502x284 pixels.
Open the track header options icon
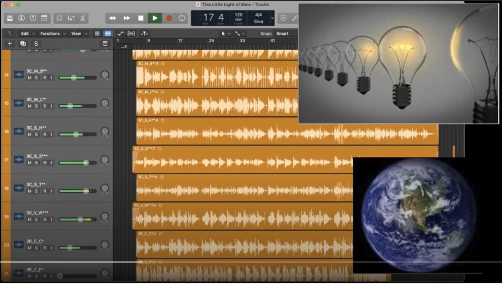105,44
